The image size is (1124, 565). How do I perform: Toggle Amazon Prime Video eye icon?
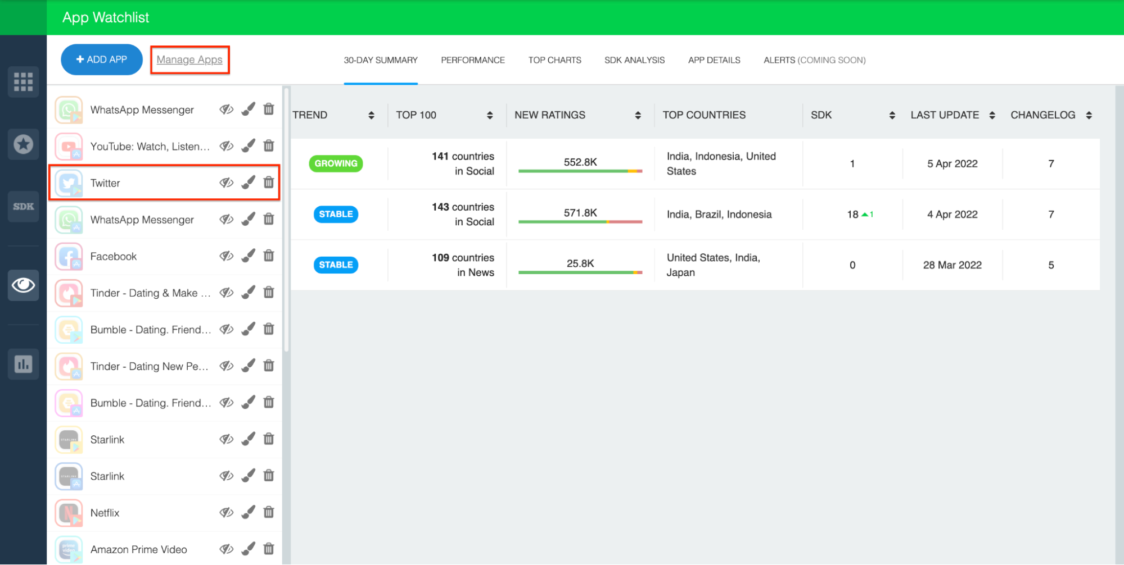pos(227,549)
